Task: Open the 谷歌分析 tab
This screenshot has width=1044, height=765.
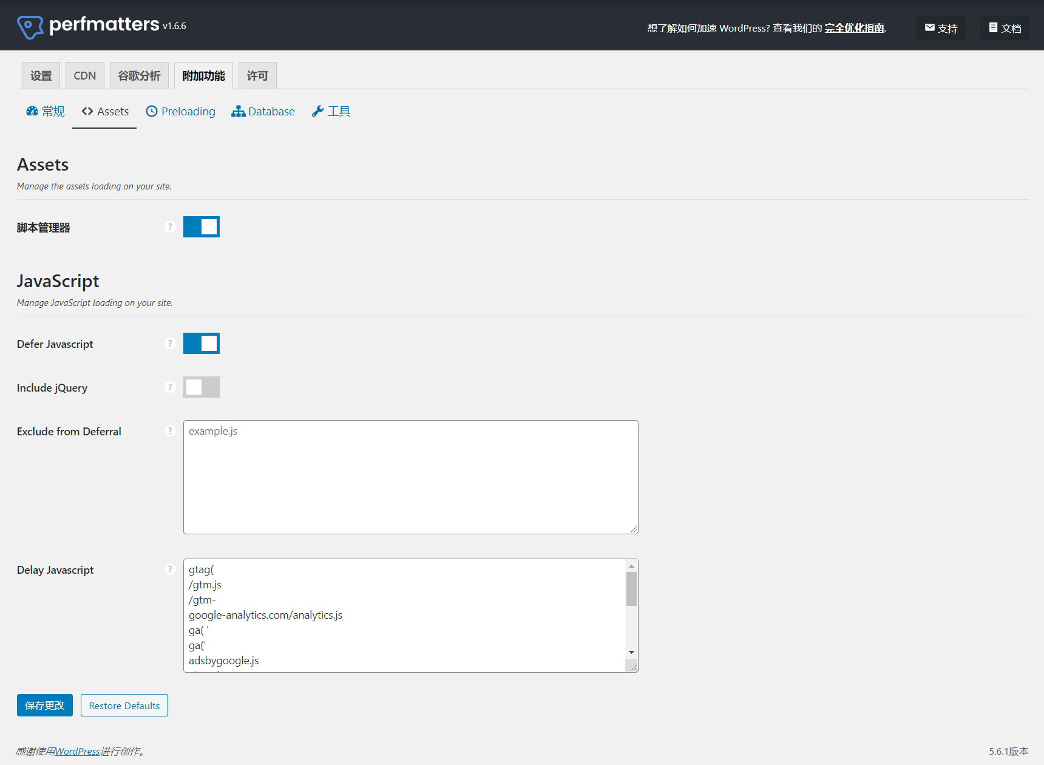Action: click(x=139, y=76)
